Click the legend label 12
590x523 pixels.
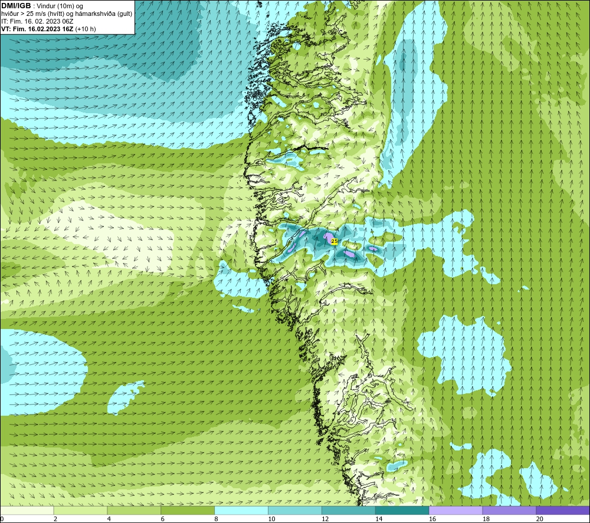pos(325,519)
